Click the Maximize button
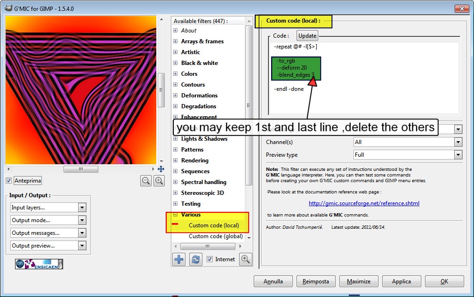The image size is (474, 297). [x=359, y=281]
